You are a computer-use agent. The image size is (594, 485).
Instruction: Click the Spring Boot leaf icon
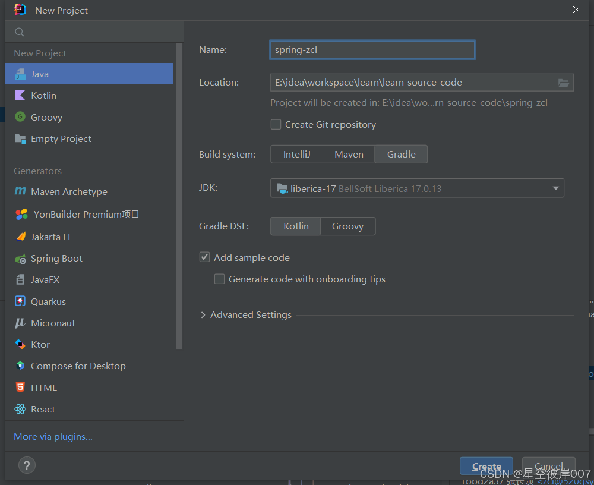click(20, 259)
